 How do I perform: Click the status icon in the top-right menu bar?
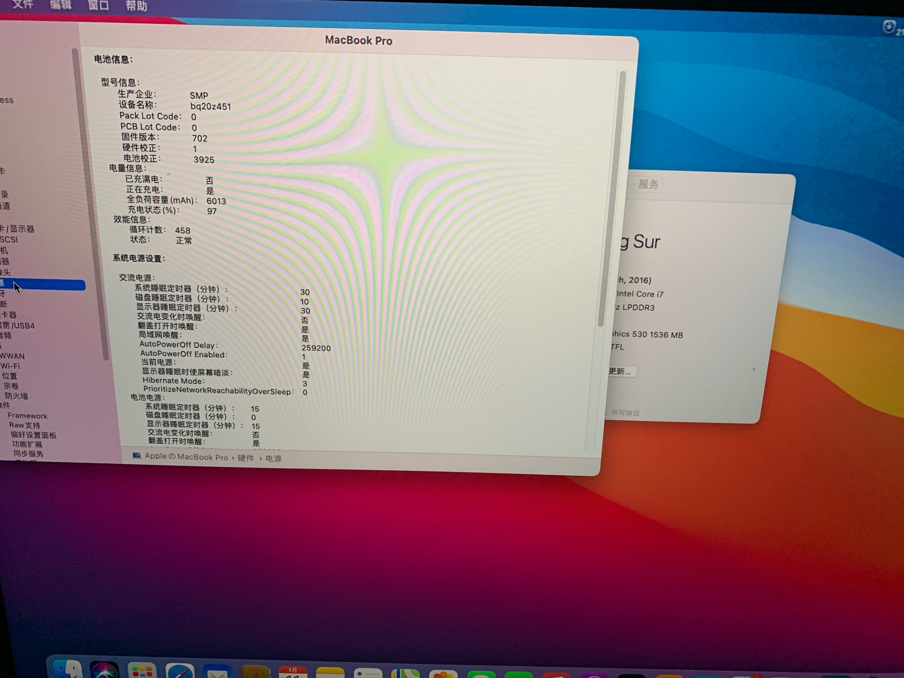tap(888, 27)
